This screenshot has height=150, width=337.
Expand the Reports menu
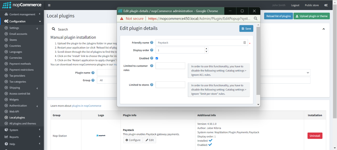coord(39,137)
